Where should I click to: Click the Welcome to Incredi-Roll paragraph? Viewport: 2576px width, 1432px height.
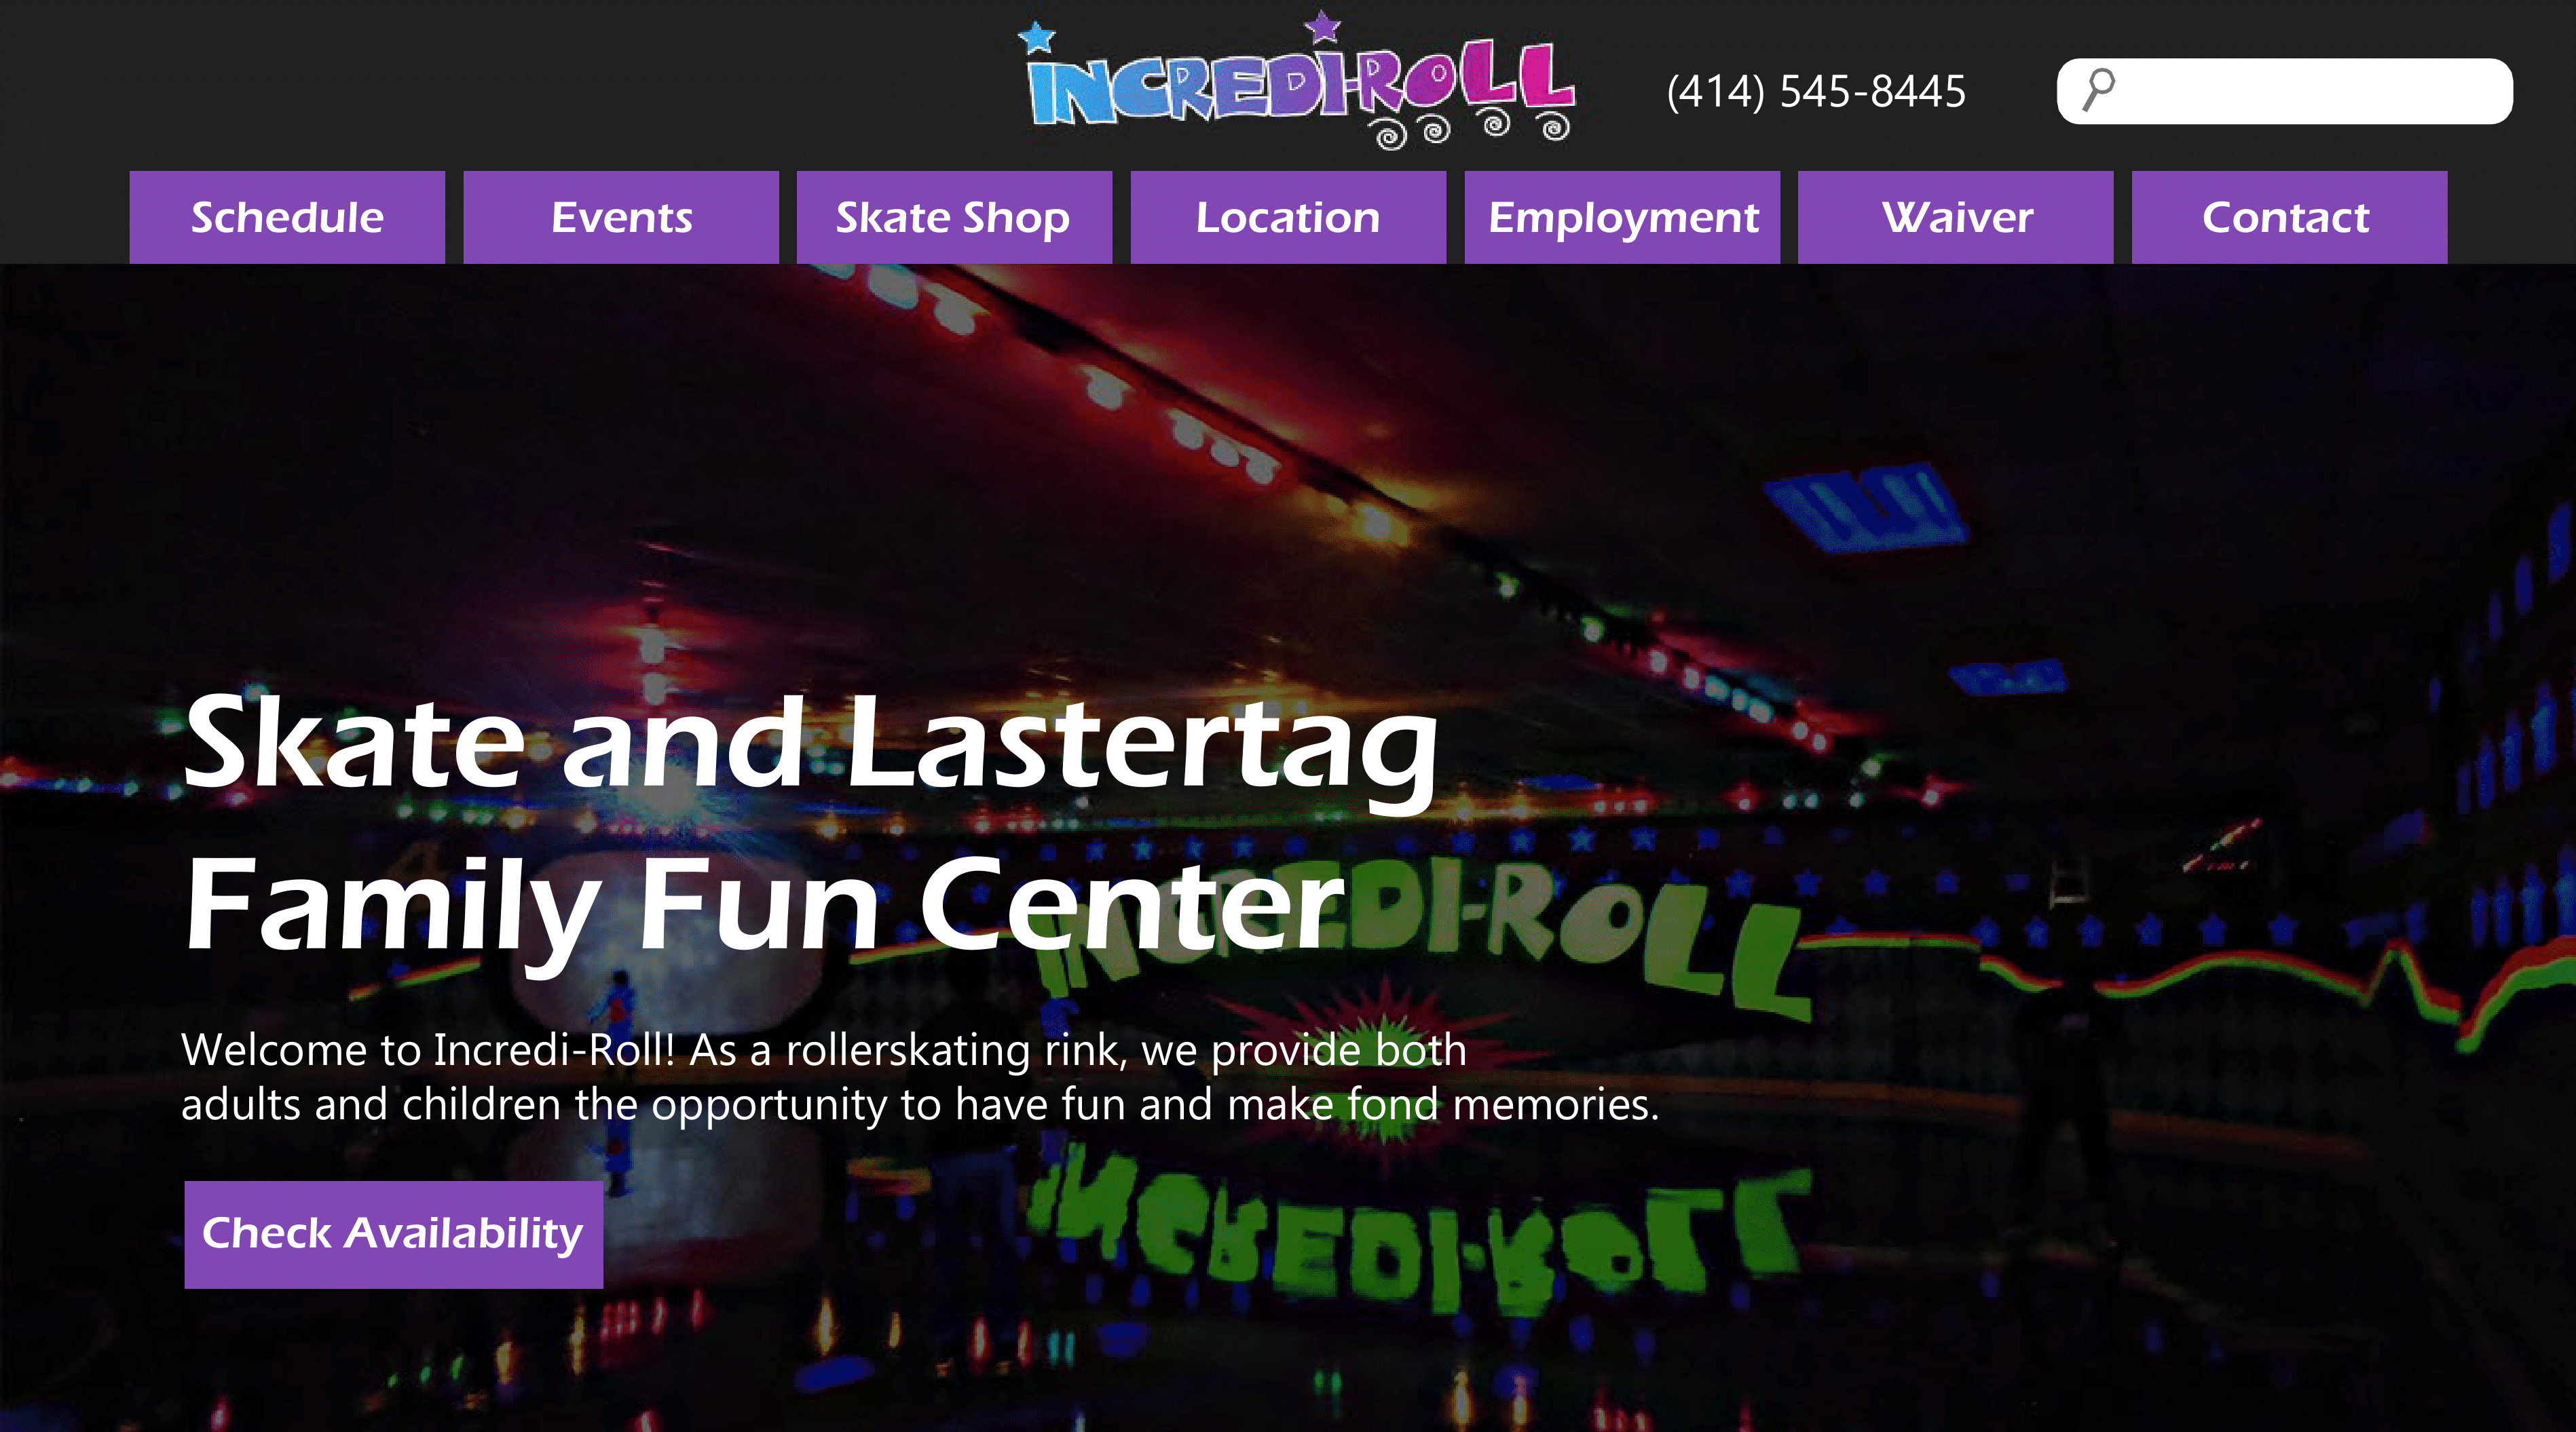(x=920, y=1077)
